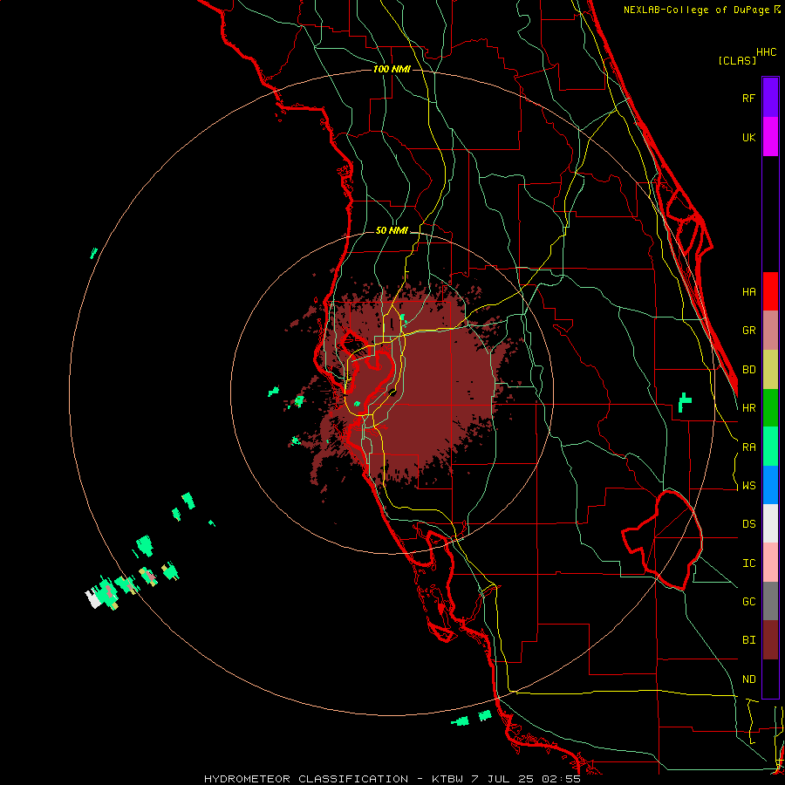Click the "DS" legend label
785x785 pixels.
click(x=748, y=524)
